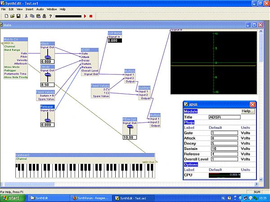The image size is (270, 202).
Task: Open the Help menu
Action: 63,9
